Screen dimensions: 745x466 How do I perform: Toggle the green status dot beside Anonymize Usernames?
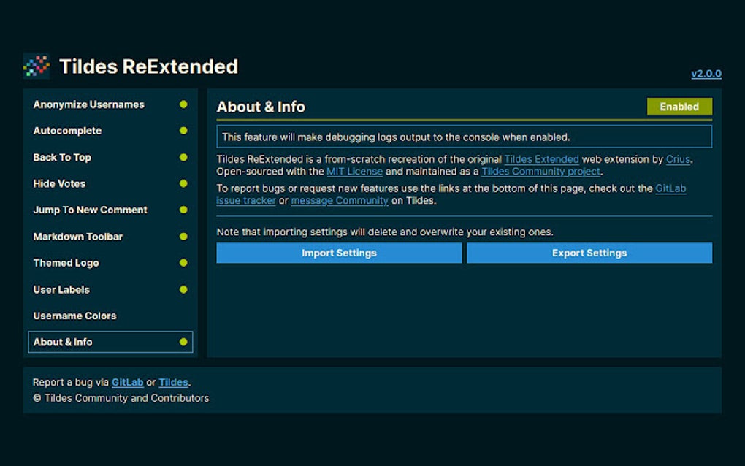182,104
